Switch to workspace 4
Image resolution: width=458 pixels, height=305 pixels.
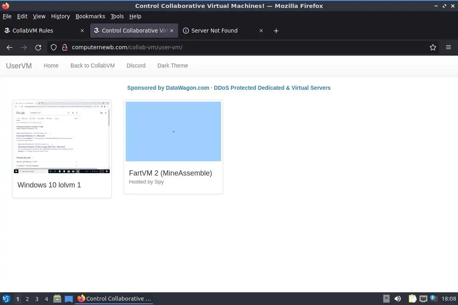47,299
